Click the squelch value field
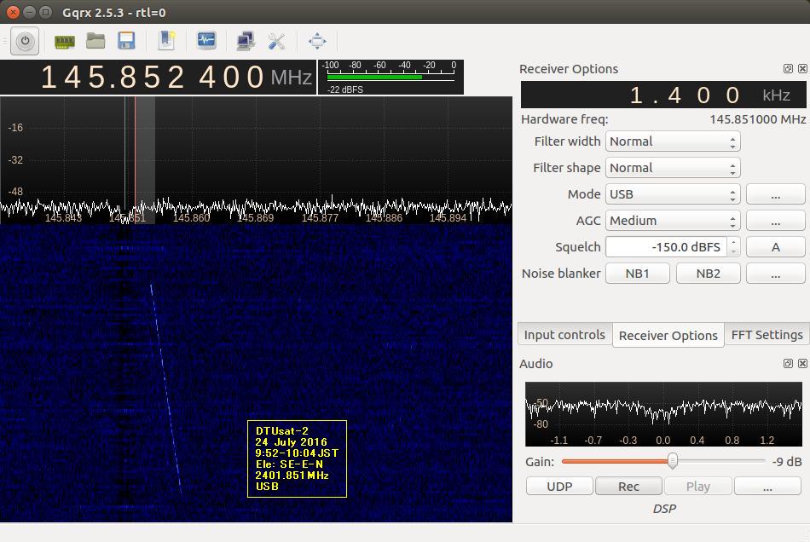 tap(667, 247)
